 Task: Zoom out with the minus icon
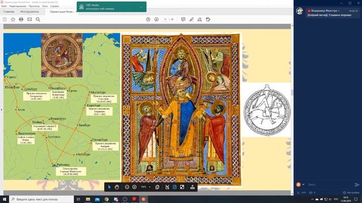tap(127, 187)
